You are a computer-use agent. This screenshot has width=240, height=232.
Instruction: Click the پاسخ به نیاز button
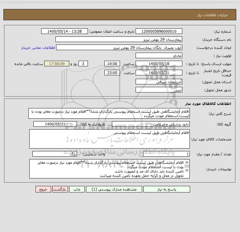(x=167, y=189)
